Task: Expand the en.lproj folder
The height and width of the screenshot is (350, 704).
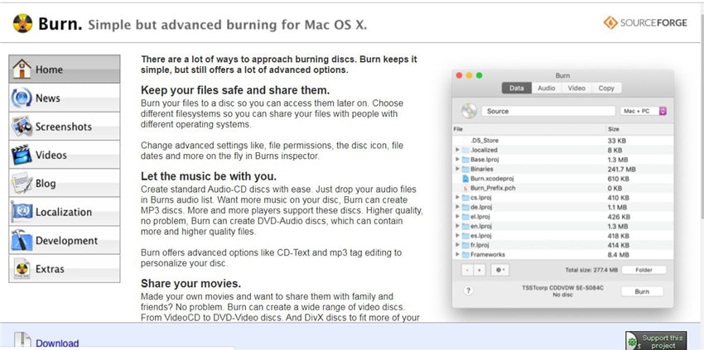Action: click(457, 226)
